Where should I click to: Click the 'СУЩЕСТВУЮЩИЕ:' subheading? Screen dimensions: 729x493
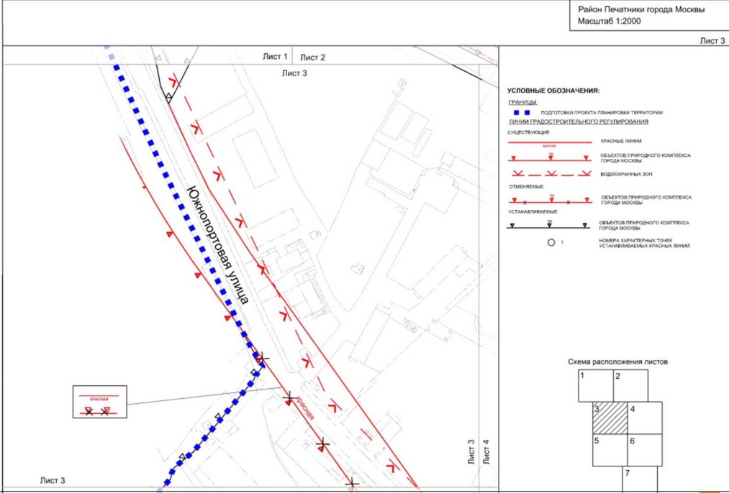pos(529,133)
